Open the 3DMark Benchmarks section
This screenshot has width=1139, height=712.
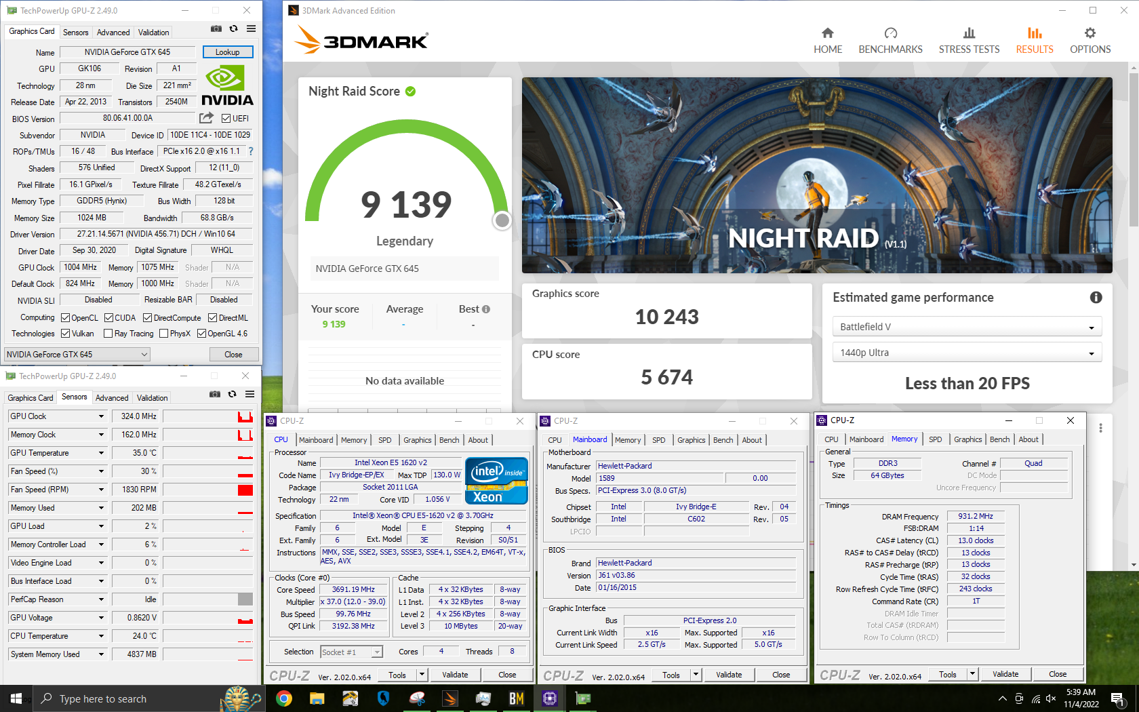coord(890,41)
